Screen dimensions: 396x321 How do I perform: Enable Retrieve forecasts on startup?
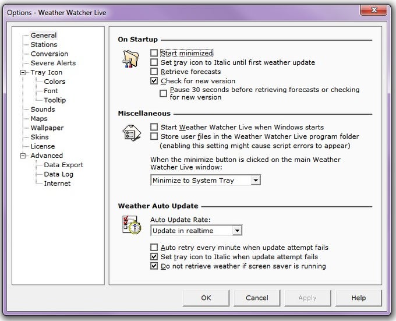[154, 72]
